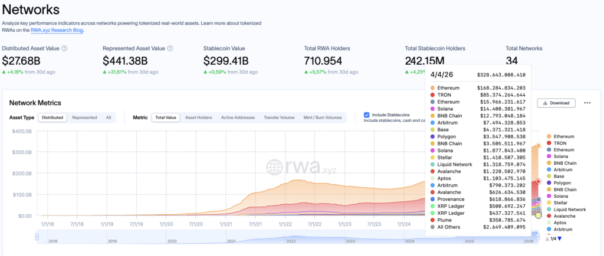Toggle Aptos series in the chart legend
604x256 pixels.
pos(556,222)
